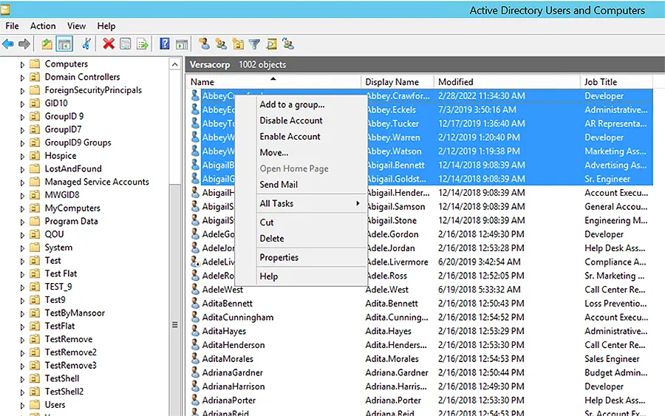Open the File menu
665x416 pixels.
pos(12,26)
